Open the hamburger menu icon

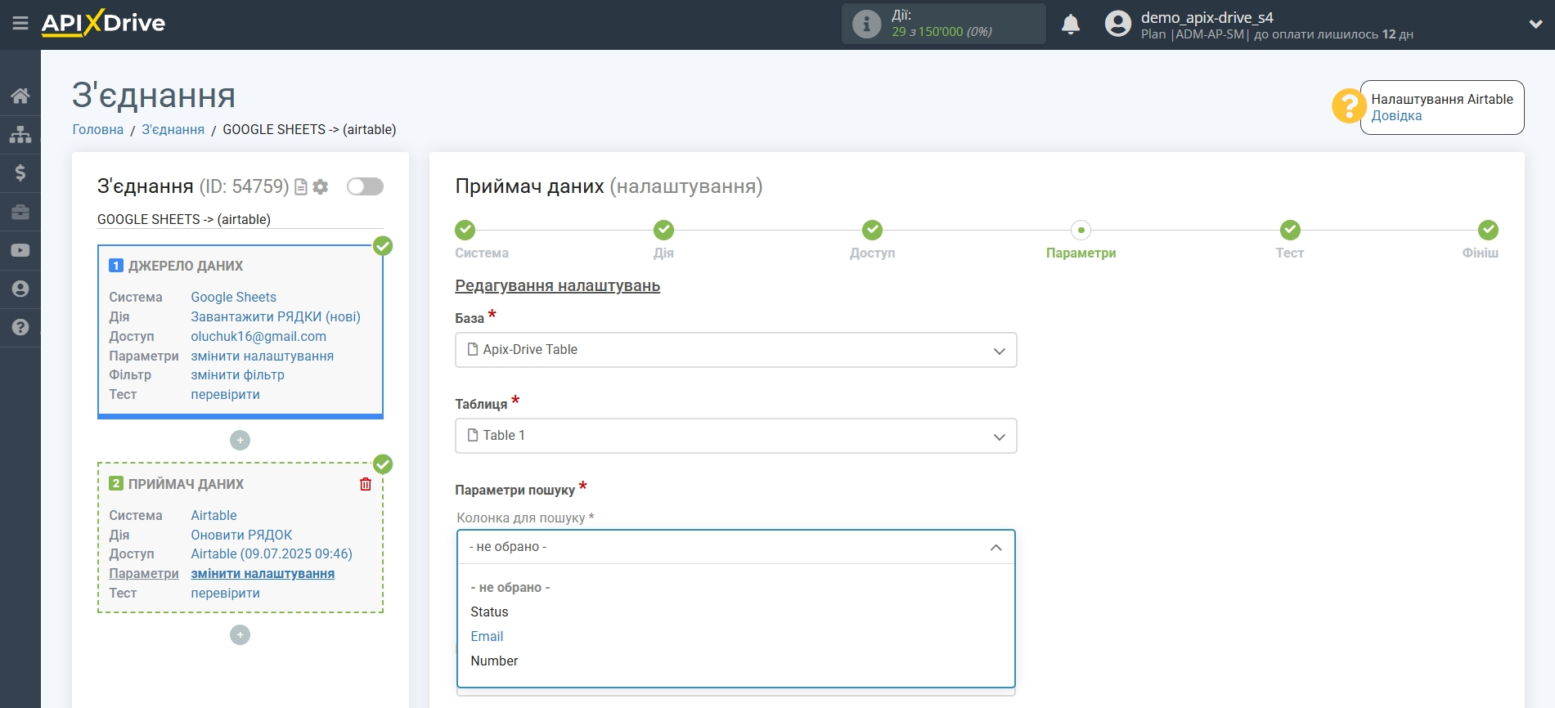pos(20,24)
